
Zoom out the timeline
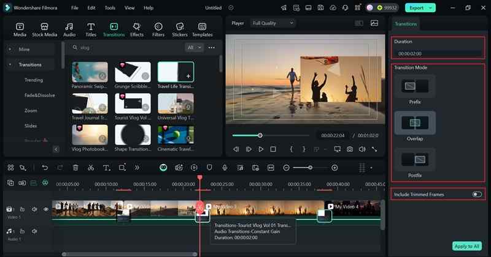click(286, 168)
